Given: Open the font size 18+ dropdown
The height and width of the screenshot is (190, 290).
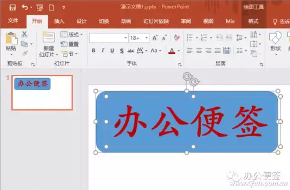Looking at the screenshot, I should coord(147,38).
